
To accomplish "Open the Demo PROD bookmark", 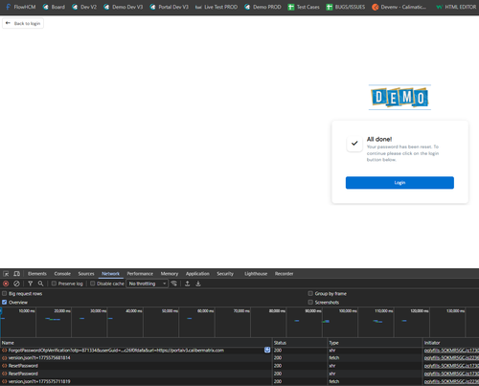I will (262, 7).
